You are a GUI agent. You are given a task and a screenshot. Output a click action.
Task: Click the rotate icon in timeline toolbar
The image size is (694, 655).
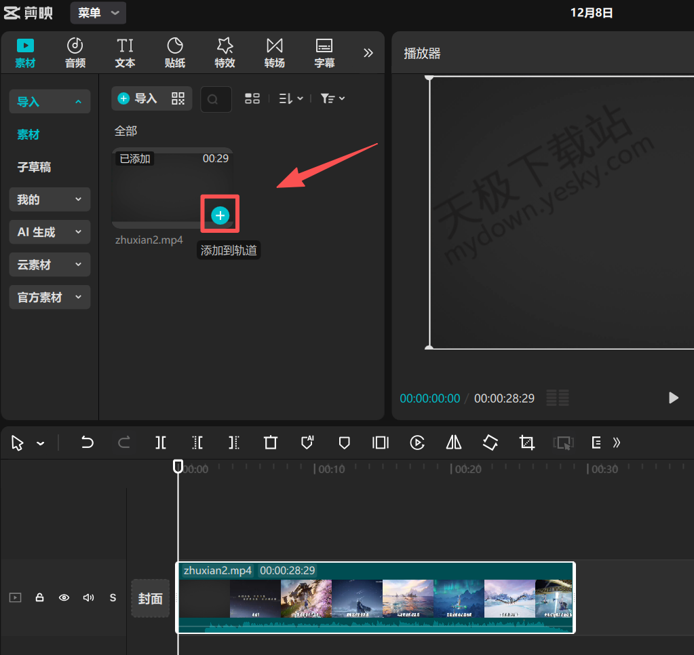point(490,443)
